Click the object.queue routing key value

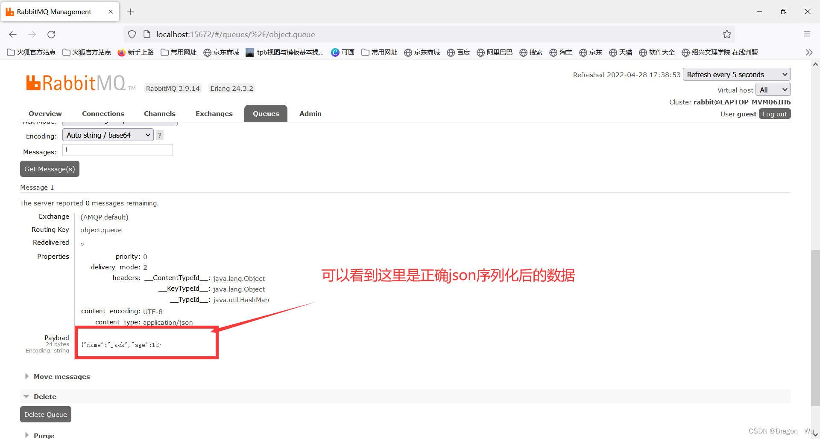click(x=101, y=230)
